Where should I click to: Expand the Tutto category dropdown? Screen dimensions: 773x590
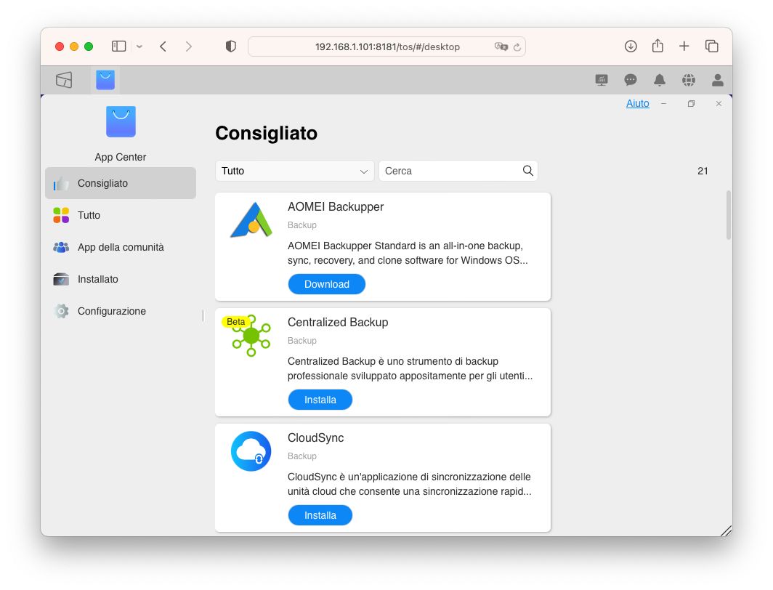click(x=295, y=171)
